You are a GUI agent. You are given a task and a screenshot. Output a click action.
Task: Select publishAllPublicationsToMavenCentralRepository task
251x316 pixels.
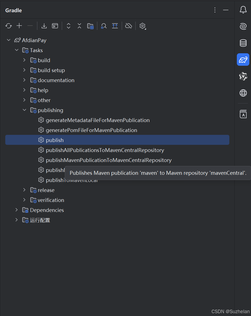click(105, 150)
